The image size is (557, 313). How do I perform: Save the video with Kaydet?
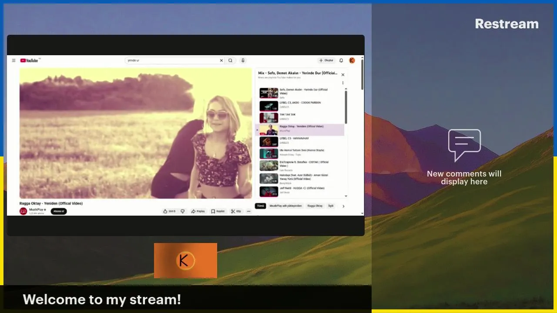pos(218,211)
